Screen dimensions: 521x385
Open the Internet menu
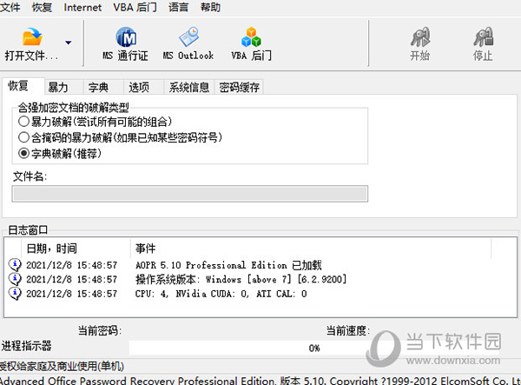pyautogui.click(x=82, y=7)
